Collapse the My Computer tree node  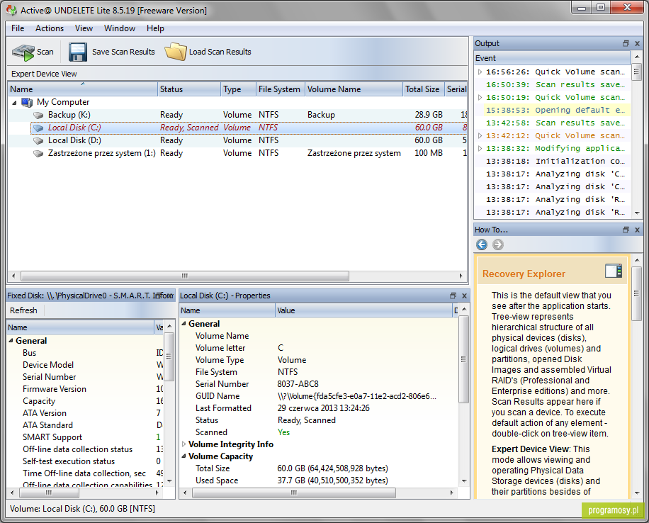coord(14,102)
